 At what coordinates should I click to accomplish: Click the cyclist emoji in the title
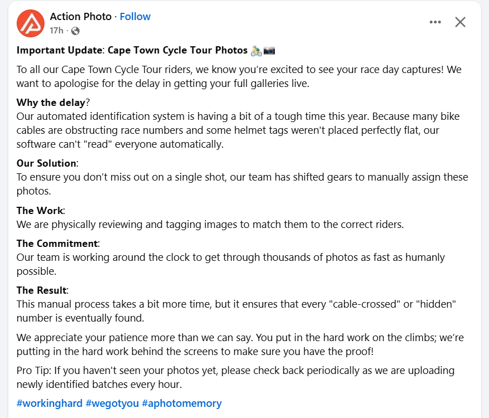click(256, 51)
